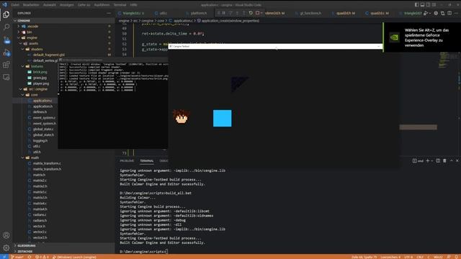
Task: Maximize the terminal panel with the chevron
Action: click(x=452, y=160)
